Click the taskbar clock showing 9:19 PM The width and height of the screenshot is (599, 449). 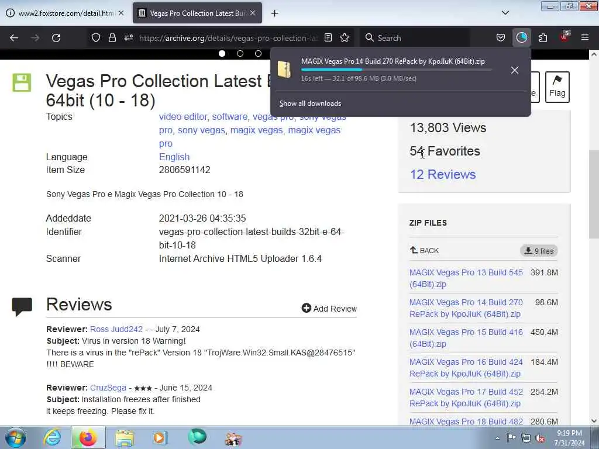pyautogui.click(x=569, y=438)
